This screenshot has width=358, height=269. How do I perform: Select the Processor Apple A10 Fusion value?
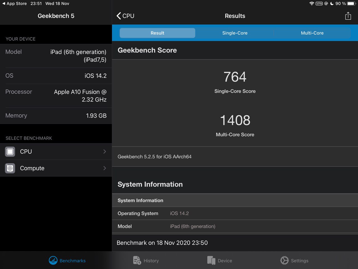coord(80,96)
